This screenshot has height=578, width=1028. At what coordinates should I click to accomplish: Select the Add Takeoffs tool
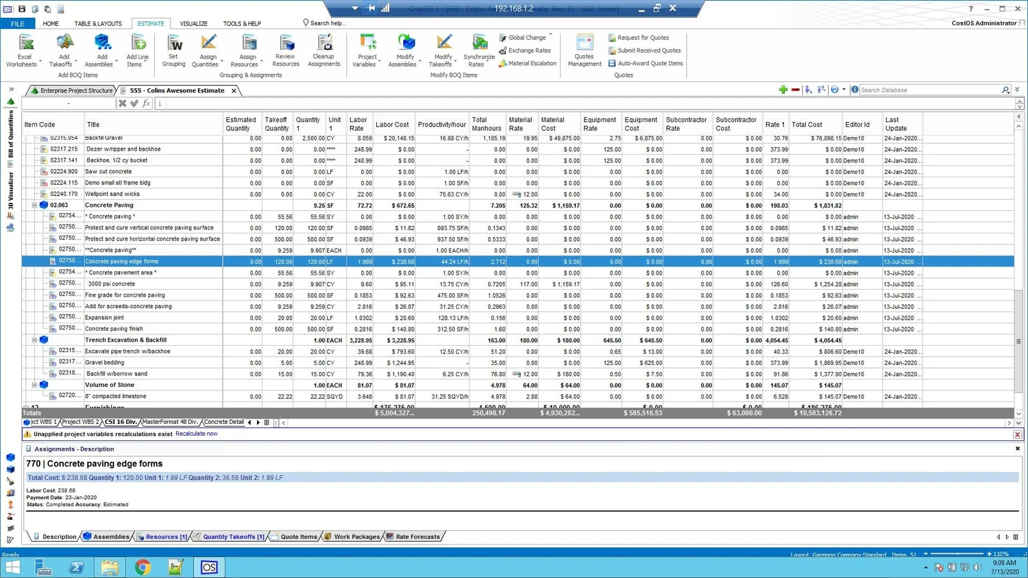coord(64,49)
